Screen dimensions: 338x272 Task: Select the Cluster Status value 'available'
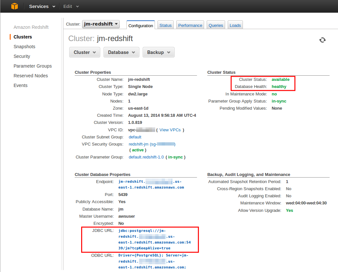(x=280, y=80)
